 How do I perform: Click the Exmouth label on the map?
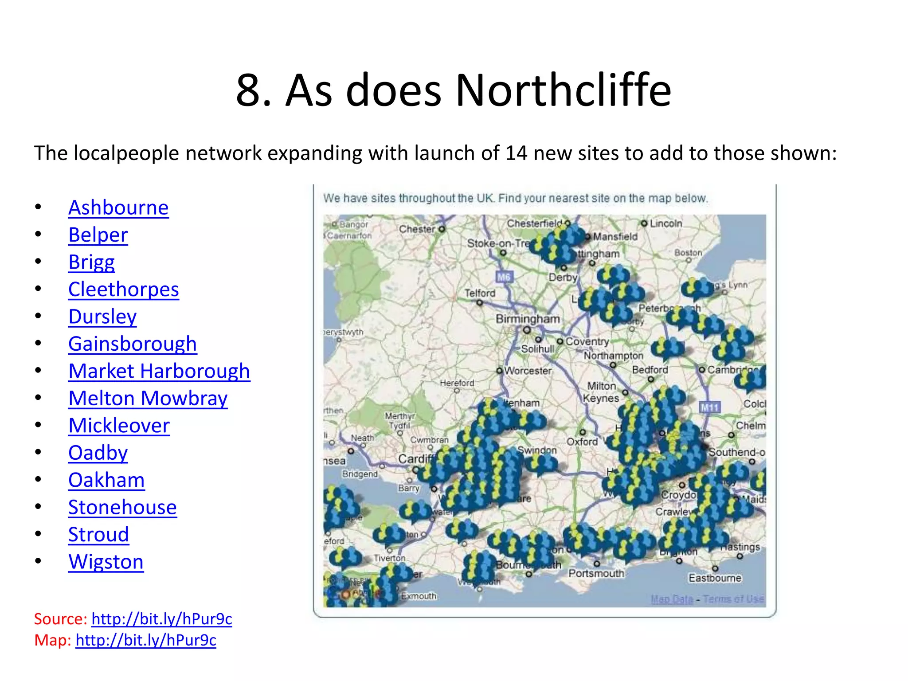coord(419,596)
